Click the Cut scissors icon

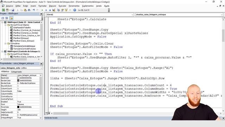pos(18,10)
